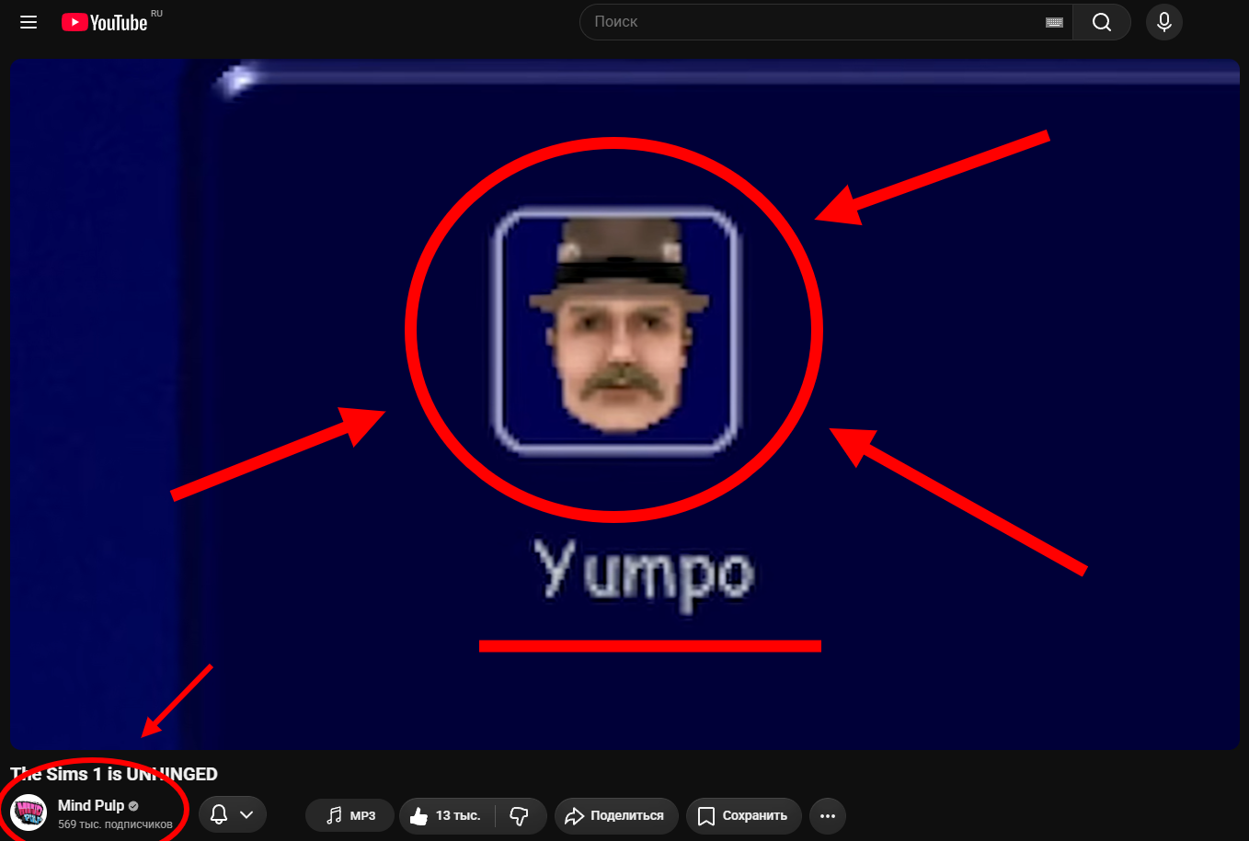Like the video with thumbs up

coord(448,815)
